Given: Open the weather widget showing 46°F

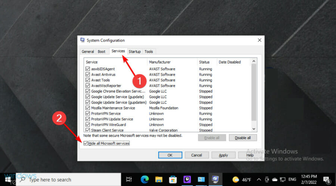Looking at the screenshot, I should click(242, 180).
